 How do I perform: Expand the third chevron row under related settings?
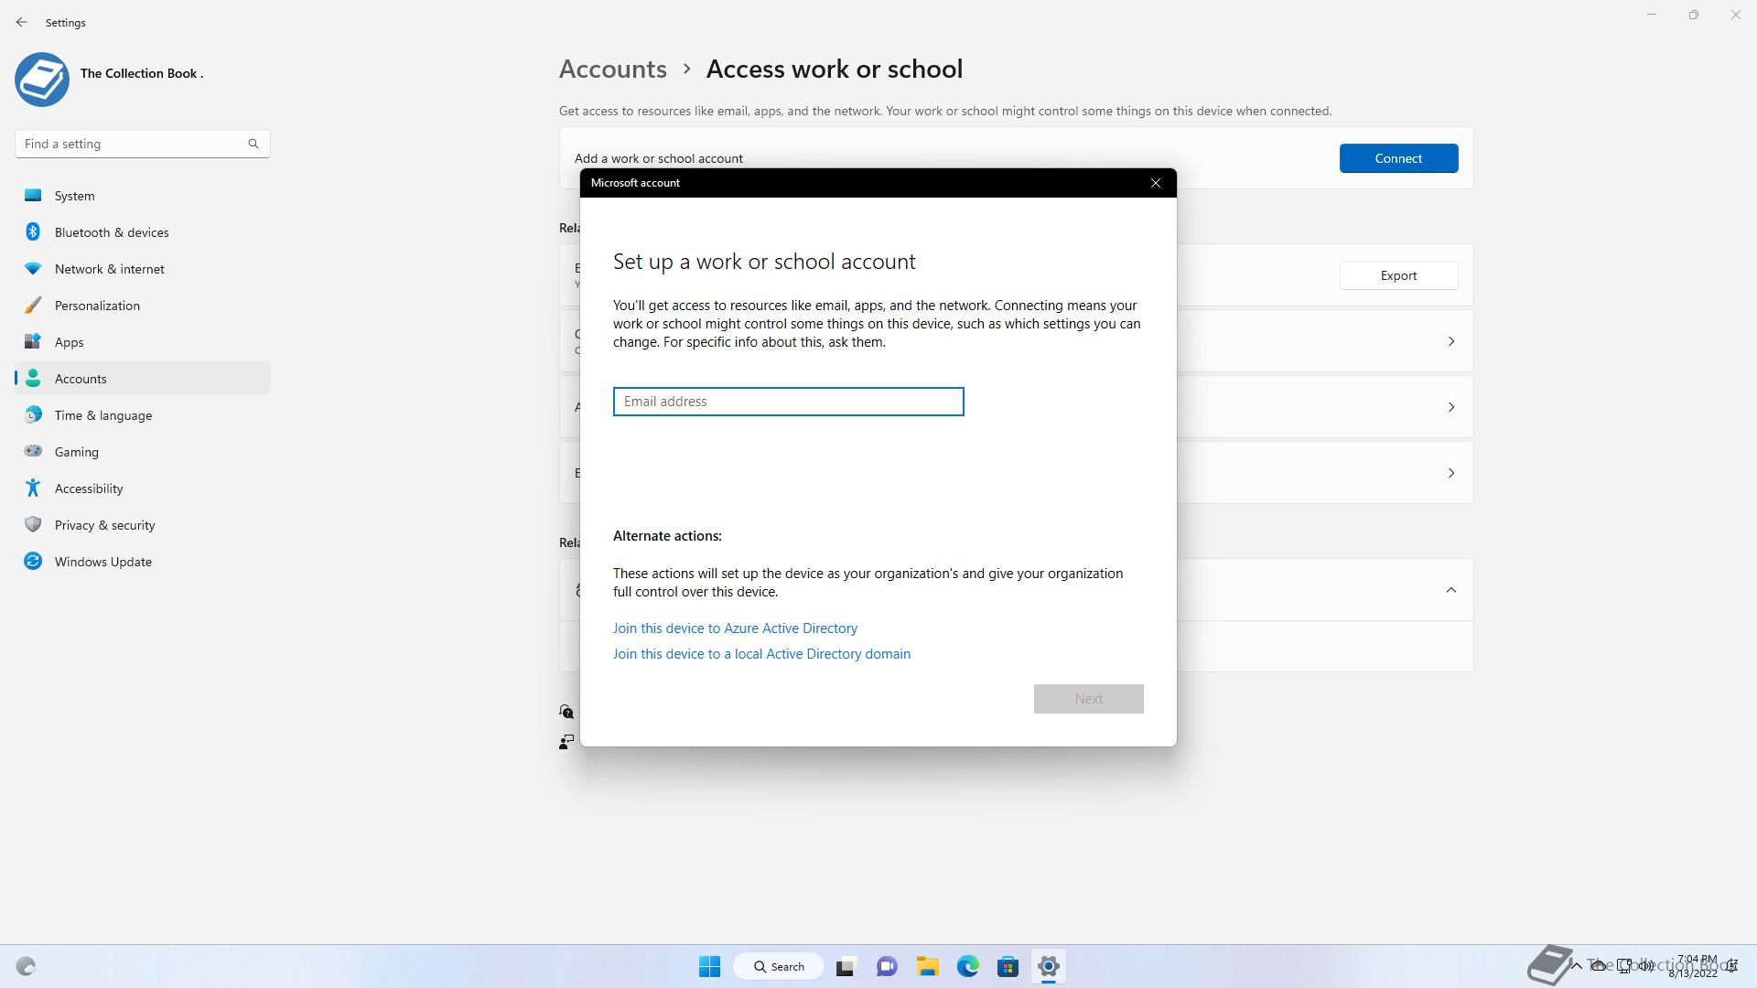pos(1451,473)
